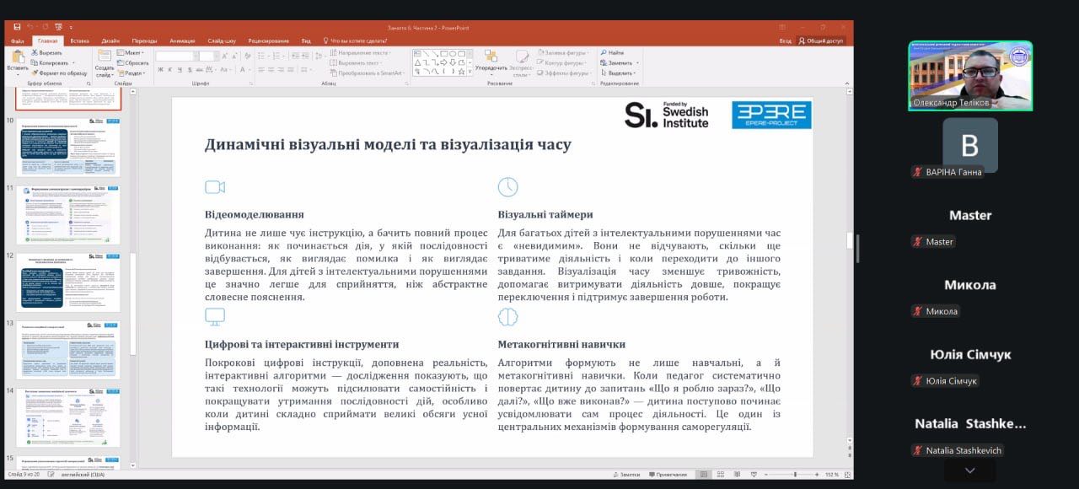Open Заливка фигуры shape fill

tap(561, 52)
